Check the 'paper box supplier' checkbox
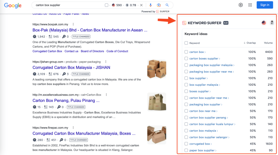 tap(186, 150)
